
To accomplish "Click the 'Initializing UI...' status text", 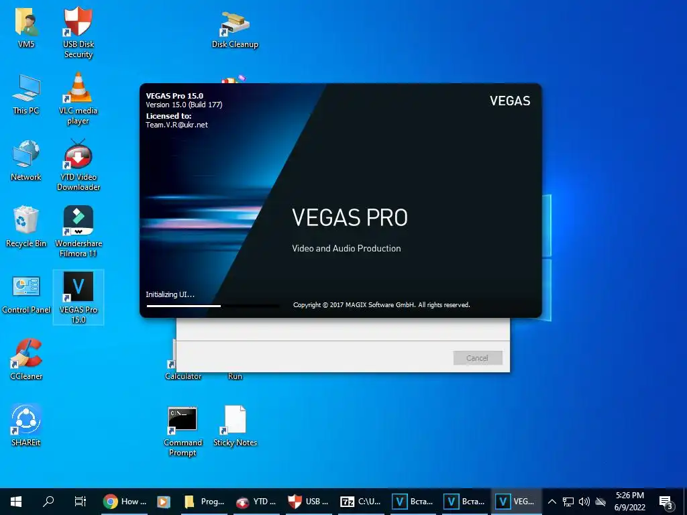I will click(170, 294).
